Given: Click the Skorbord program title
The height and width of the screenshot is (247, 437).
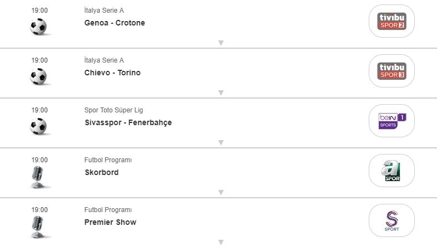Looking at the screenshot, I should 101,173.
